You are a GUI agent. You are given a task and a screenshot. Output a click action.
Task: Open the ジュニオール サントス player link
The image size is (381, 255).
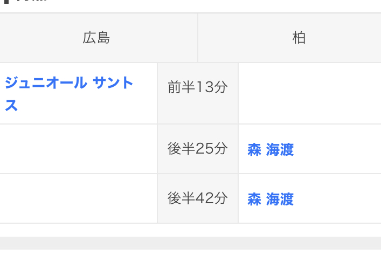click(x=69, y=94)
